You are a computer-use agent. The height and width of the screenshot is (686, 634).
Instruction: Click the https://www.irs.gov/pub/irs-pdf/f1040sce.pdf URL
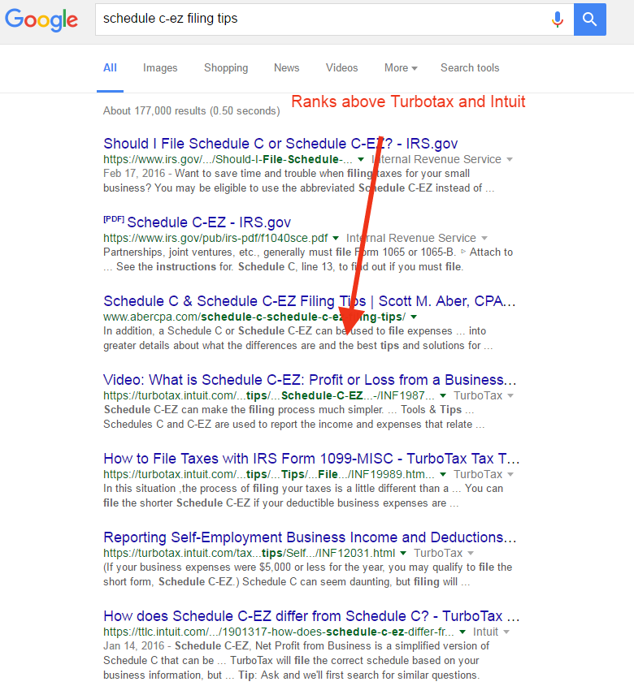click(x=215, y=238)
